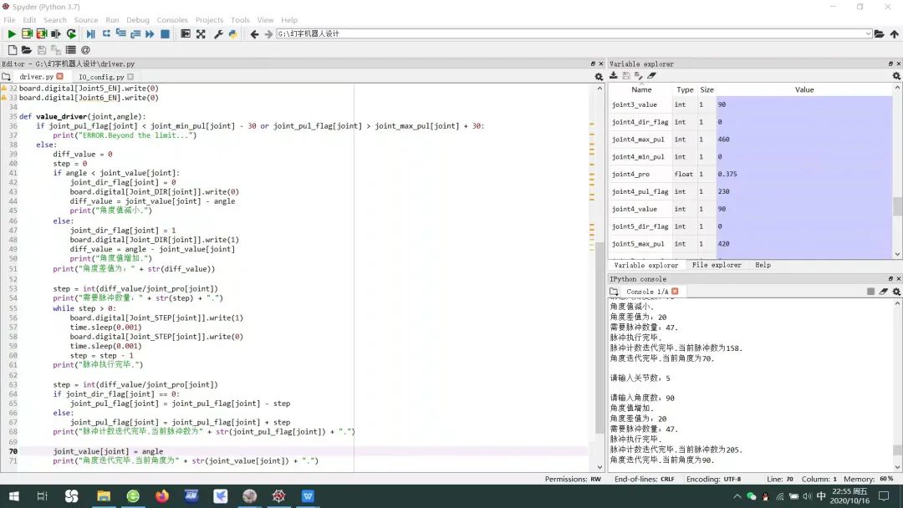Screen dimensions: 903x508
Task: Stop debugging with blue square icon
Action: click(x=165, y=34)
